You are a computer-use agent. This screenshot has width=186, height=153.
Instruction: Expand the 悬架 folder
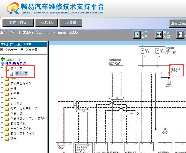pyautogui.click(x=2, y=89)
